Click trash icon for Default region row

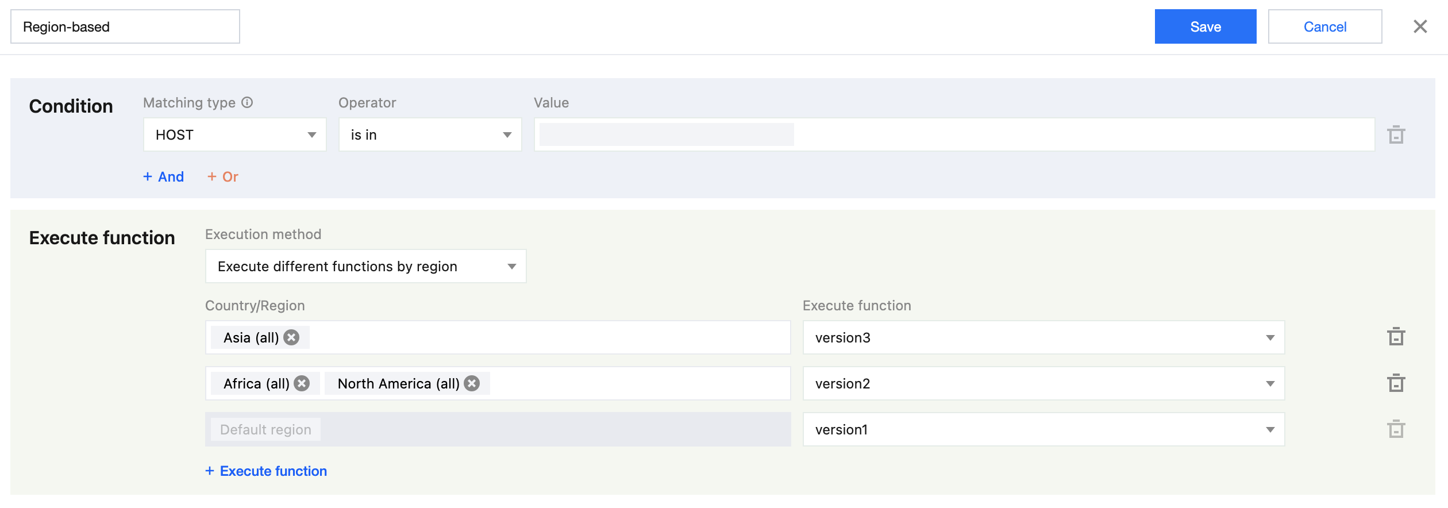click(x=1396, y=429)
